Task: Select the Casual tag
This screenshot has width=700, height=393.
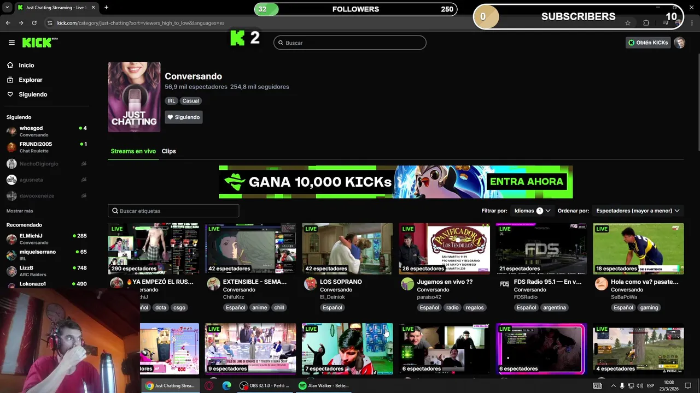Action: (x=190, y=101)
